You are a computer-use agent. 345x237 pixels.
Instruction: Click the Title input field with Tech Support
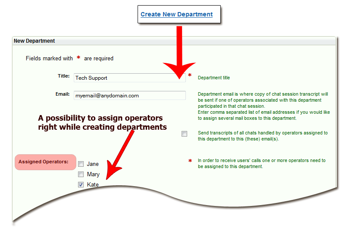[x=130, y=78]
